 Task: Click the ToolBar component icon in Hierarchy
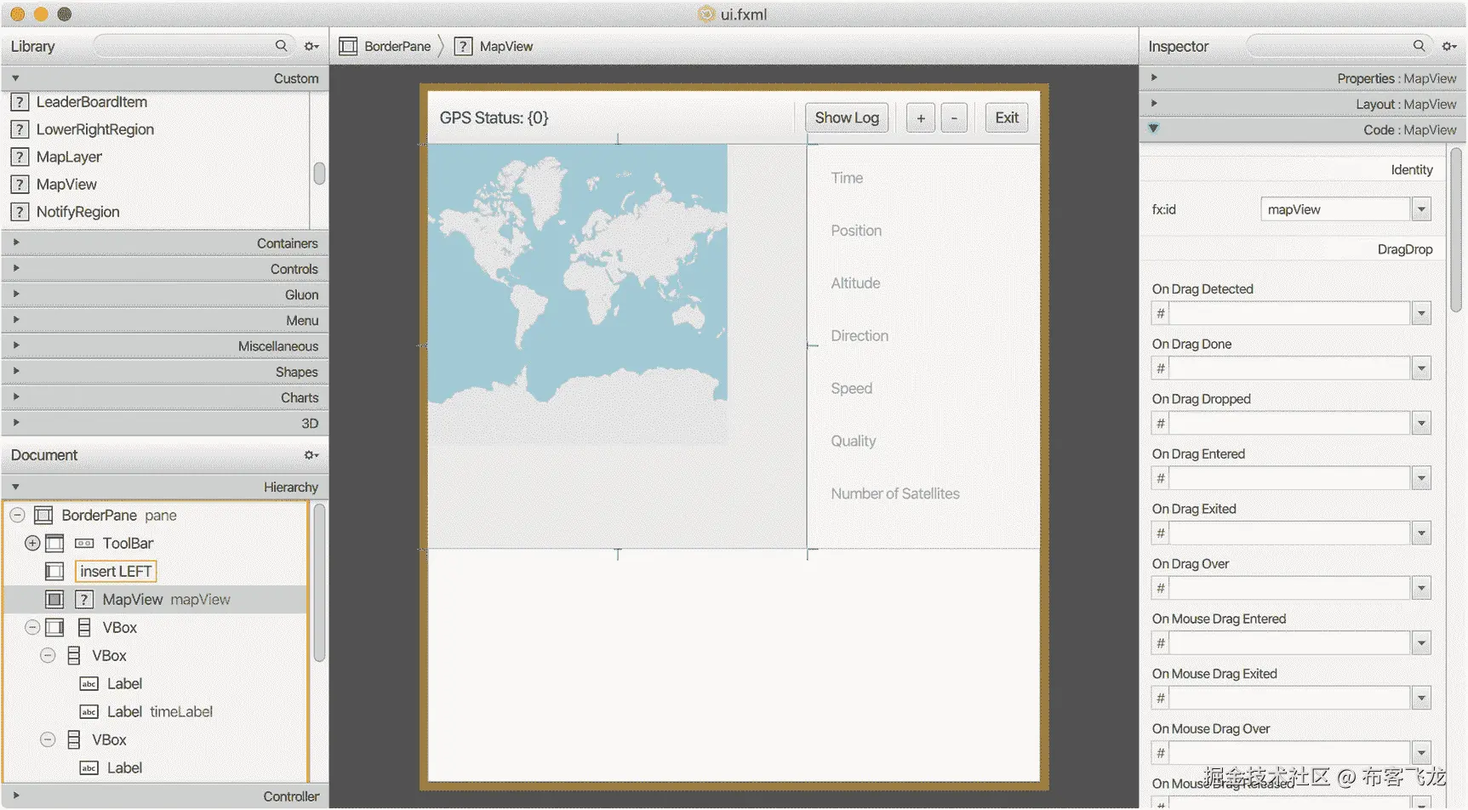(x=84, y=543)
